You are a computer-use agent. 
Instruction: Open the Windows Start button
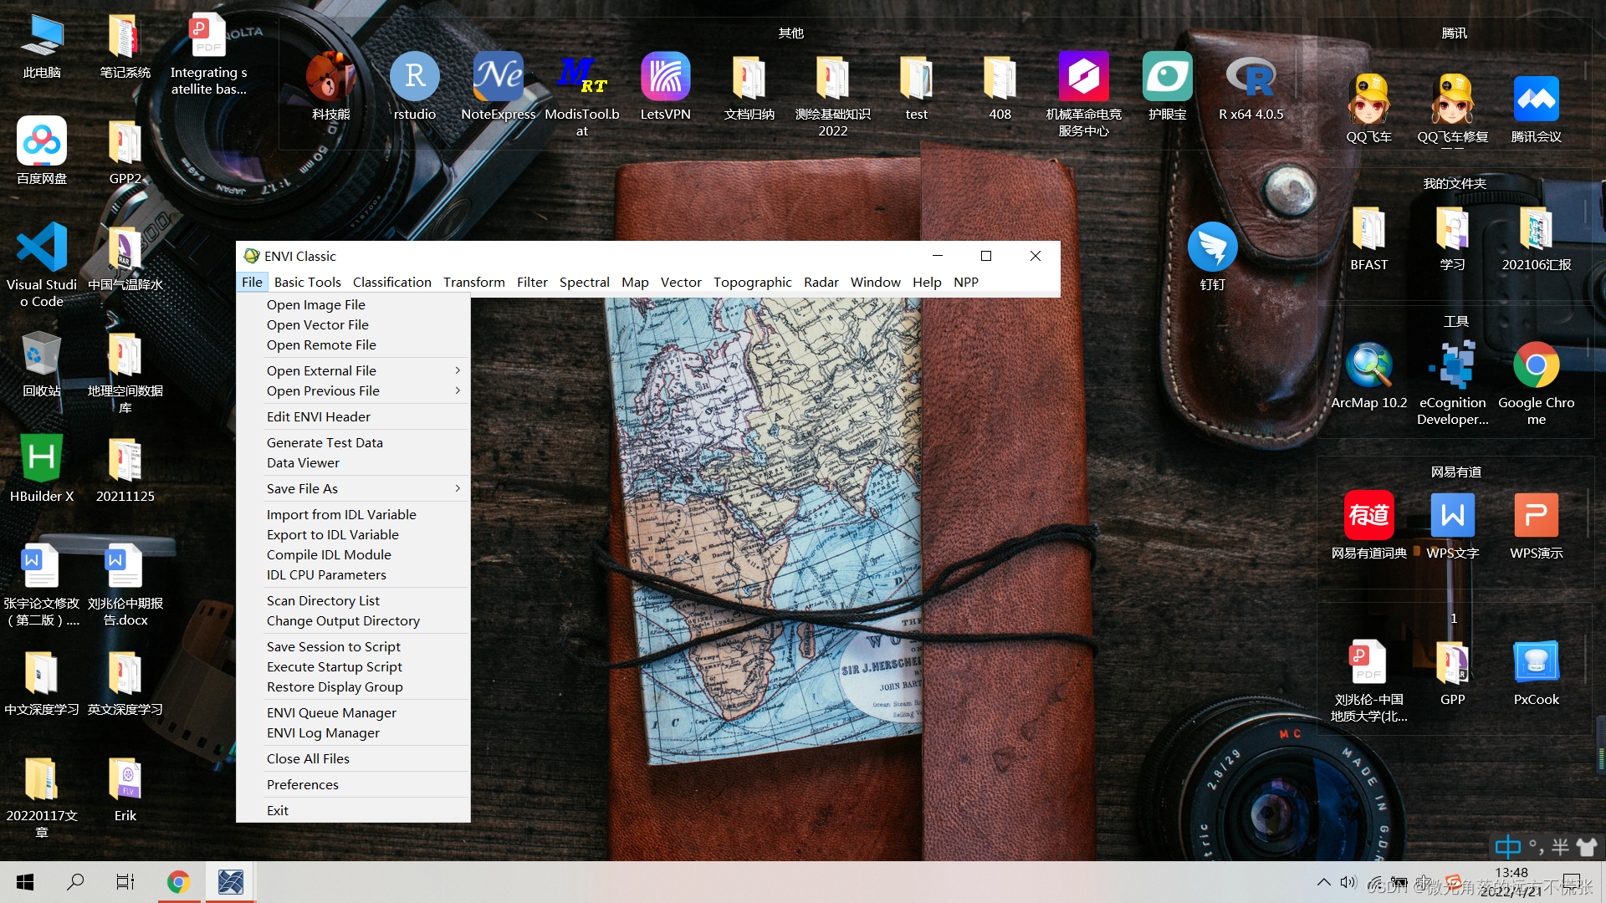point(25,882)
